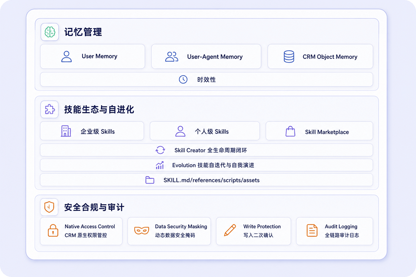Click the two-people icon in User-Agent Memory
Screen dimensions: 416x277
[x=172, y=57]
